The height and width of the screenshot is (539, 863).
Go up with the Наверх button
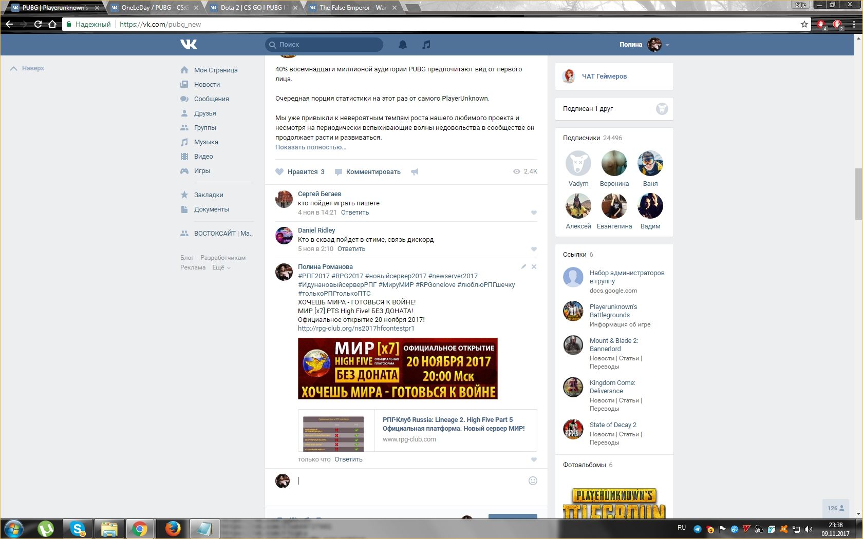(x=27, y=68)
